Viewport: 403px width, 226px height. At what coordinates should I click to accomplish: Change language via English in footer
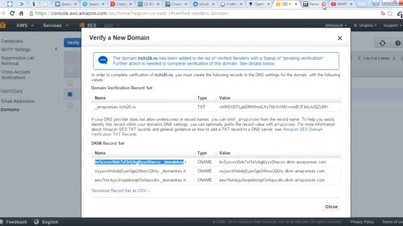click(47, 222)
